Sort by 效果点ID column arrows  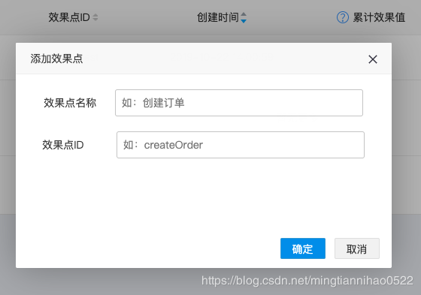click(x=95, y=18)
